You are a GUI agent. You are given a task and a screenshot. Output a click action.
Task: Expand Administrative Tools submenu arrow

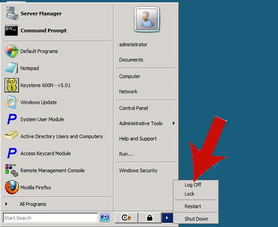pos(173,123)
